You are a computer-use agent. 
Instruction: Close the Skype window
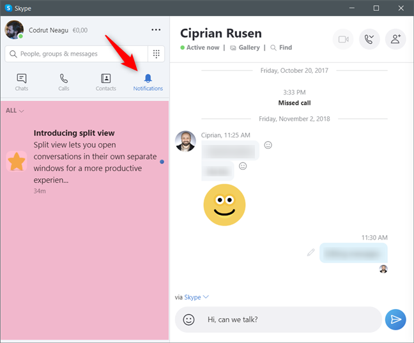pos(401,8)
